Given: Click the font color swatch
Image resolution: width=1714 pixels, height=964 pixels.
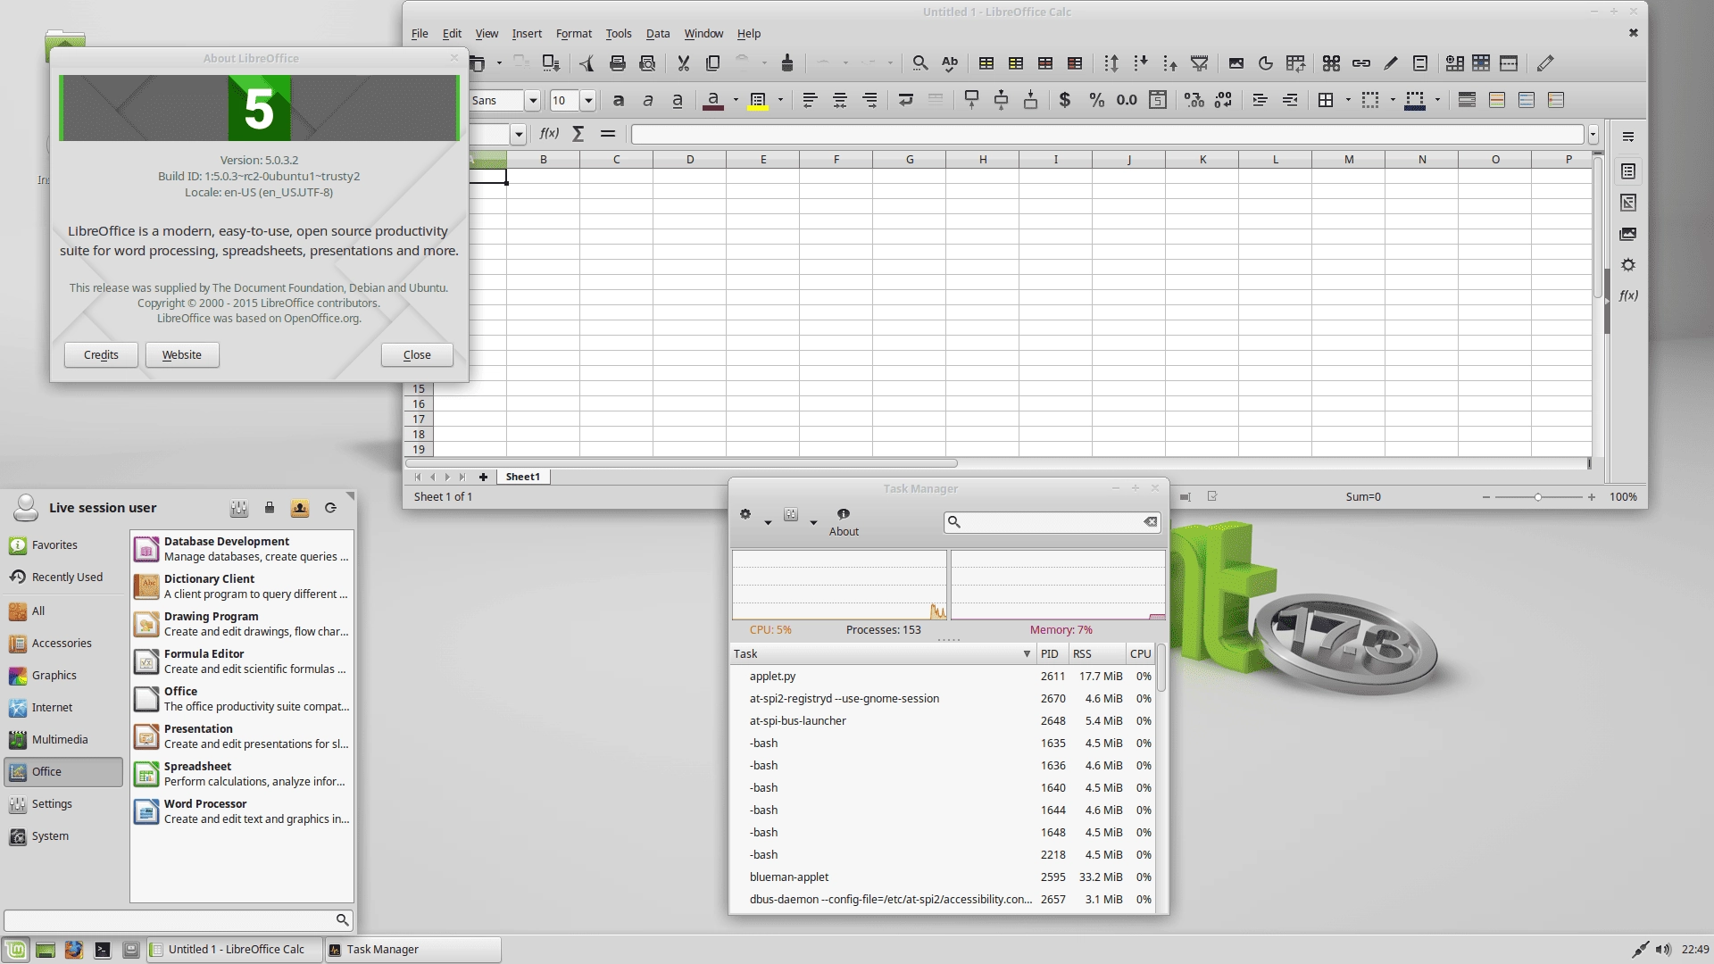Looking at the screenshot, I should [x=712, y=100].
